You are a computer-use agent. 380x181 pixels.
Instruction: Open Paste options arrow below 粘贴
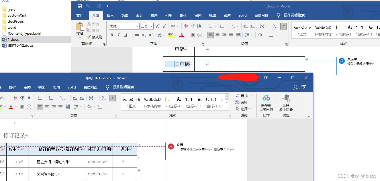pos(80,37)
